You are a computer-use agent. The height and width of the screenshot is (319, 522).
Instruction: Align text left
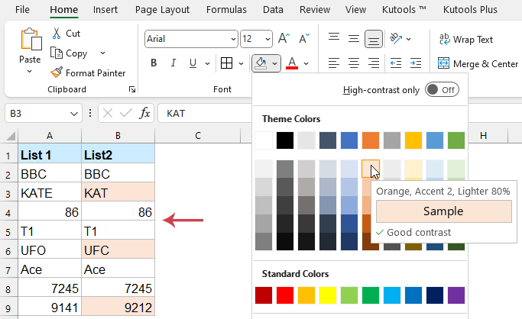(334, 63)
